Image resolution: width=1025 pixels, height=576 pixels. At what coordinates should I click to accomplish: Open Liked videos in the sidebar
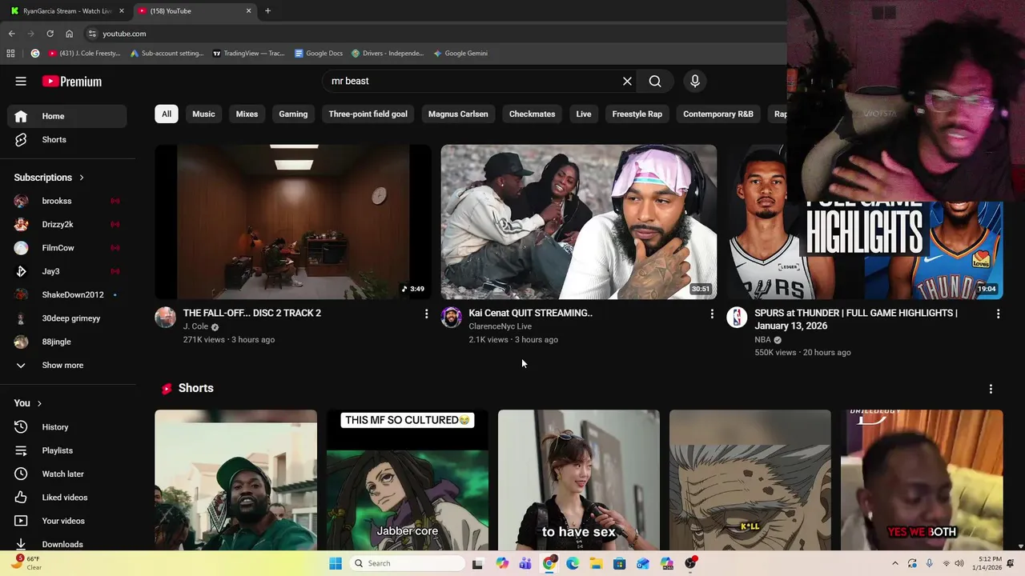click(x=67, y=498)
